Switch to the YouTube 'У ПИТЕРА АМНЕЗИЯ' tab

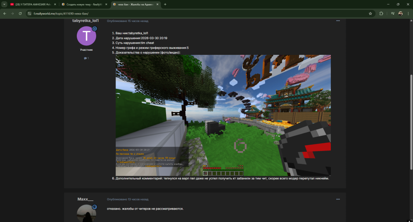pos(33,5)
